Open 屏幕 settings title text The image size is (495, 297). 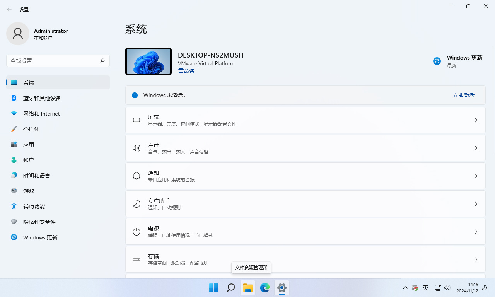pyautogui.click(x=154, y=117)
